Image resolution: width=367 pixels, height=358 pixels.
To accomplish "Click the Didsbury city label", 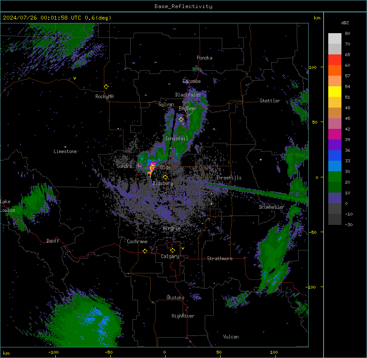I will [163, 183].
